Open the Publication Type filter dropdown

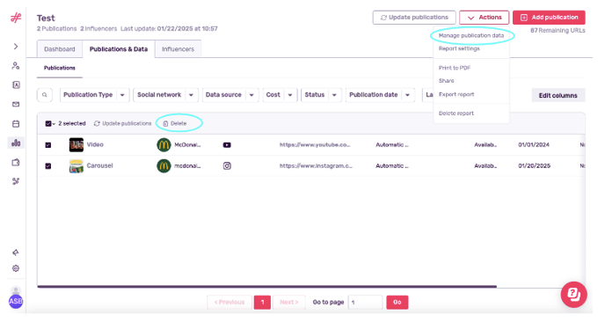pos(95,95)
